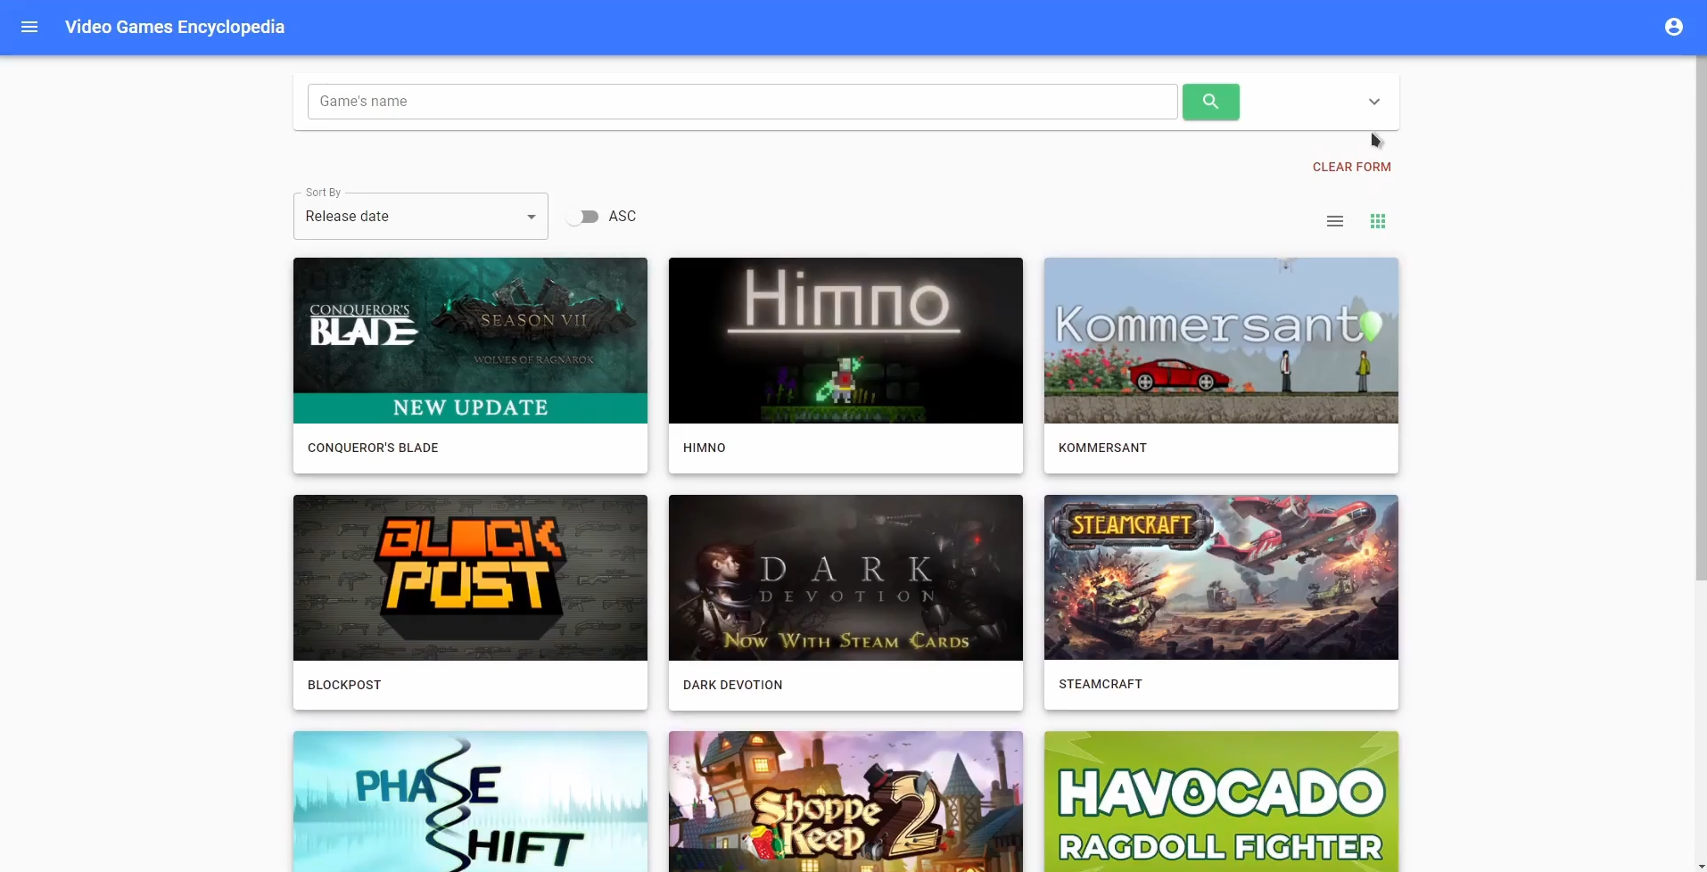Open the user account icon
Image resolution: width=1707 pixels, height=872 pixels.
pos(1674,27)
